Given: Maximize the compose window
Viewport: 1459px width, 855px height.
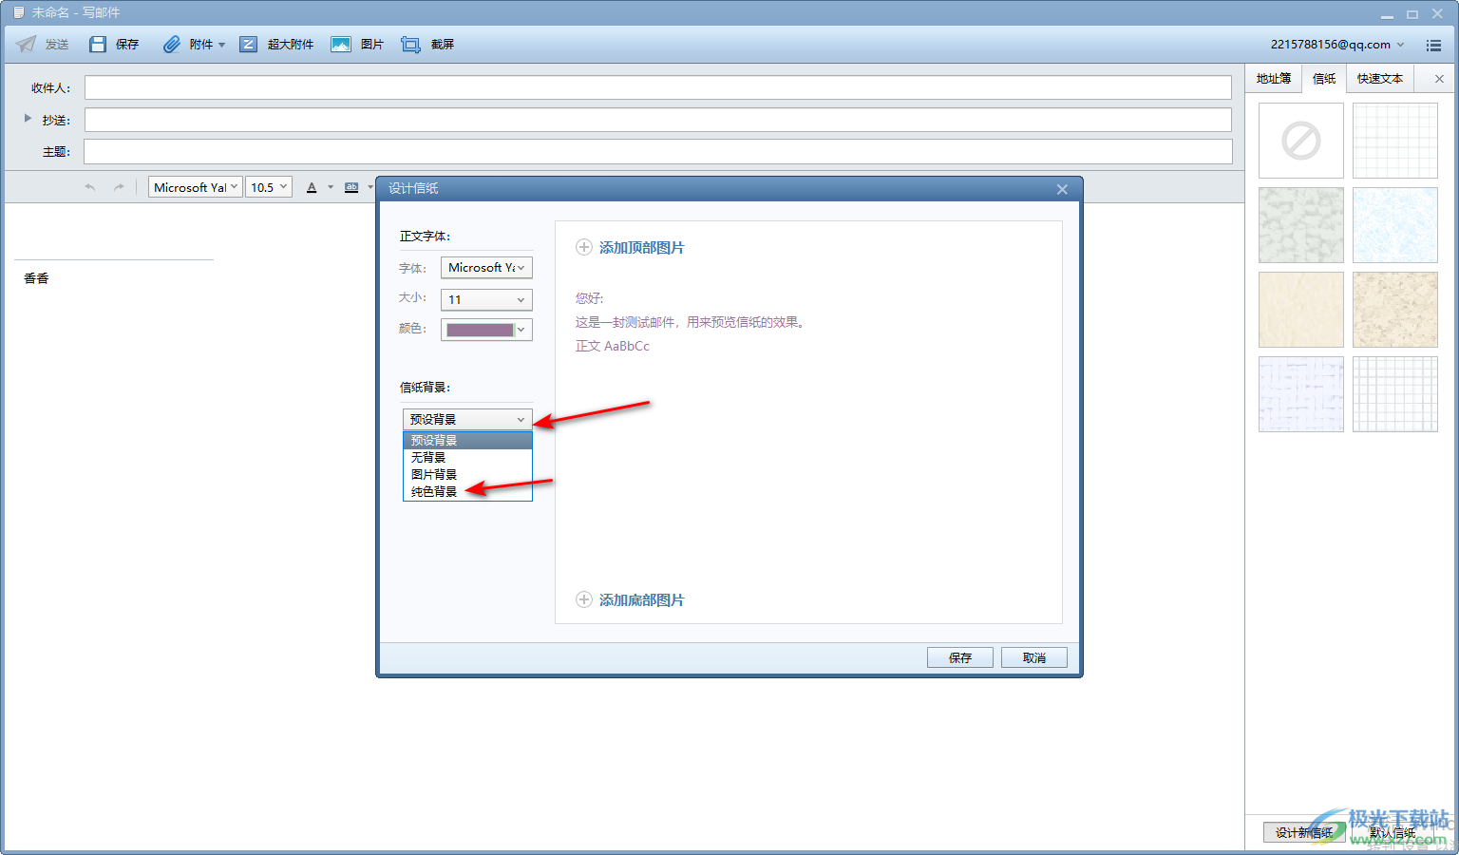Looking at the screenshot, I should (1412, 14).
